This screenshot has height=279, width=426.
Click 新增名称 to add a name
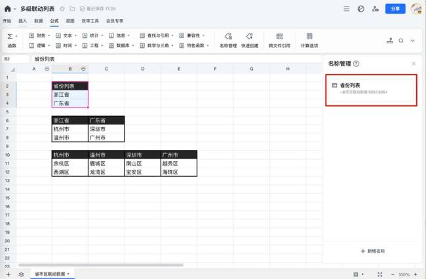tap(372, 251)
